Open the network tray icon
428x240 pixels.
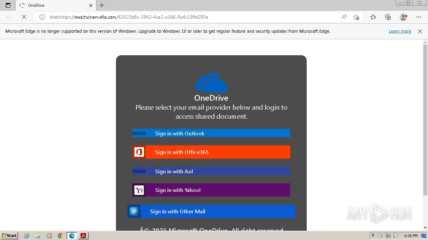[388, 236]
